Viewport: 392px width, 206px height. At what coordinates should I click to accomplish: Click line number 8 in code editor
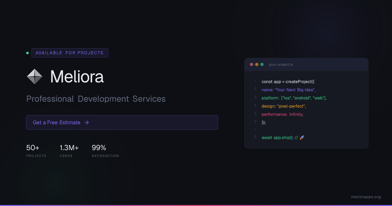click(255, 137)
